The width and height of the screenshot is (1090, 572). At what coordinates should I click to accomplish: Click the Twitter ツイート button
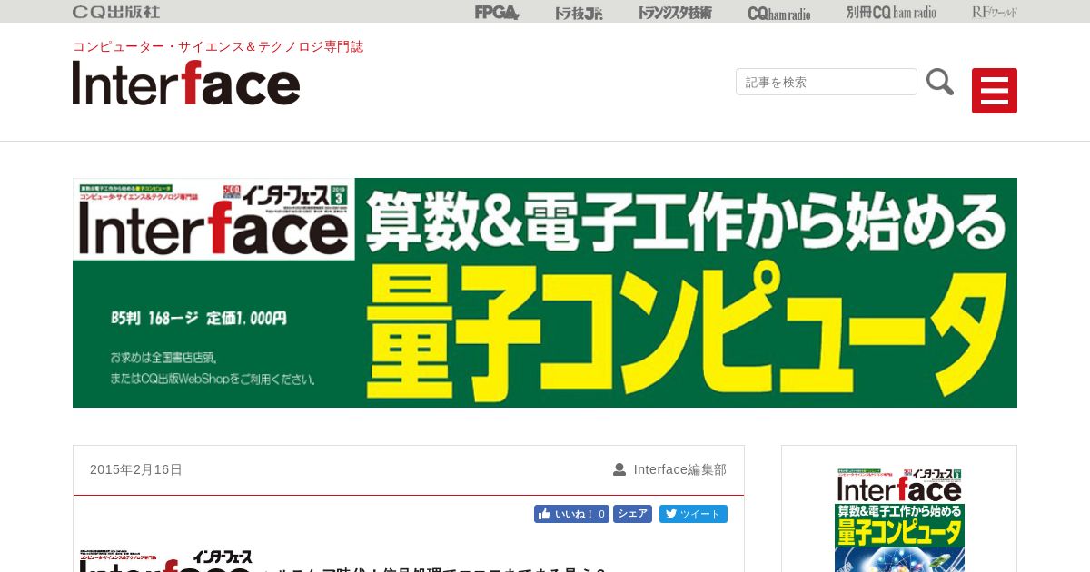tap(693, 514)
